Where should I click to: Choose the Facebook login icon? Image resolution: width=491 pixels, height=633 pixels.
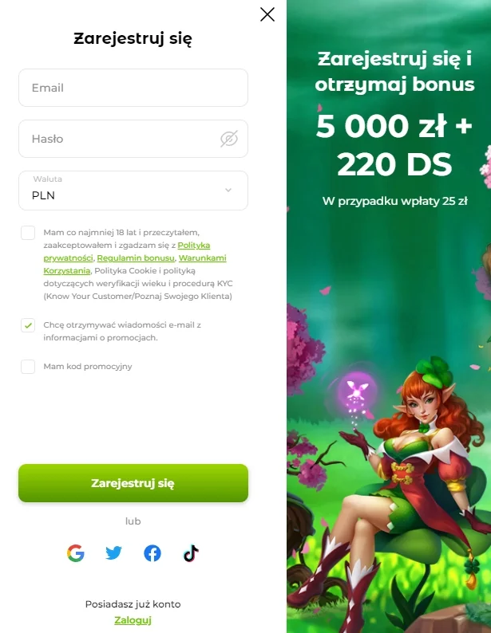pyautogui.click(x=152, y=553)
